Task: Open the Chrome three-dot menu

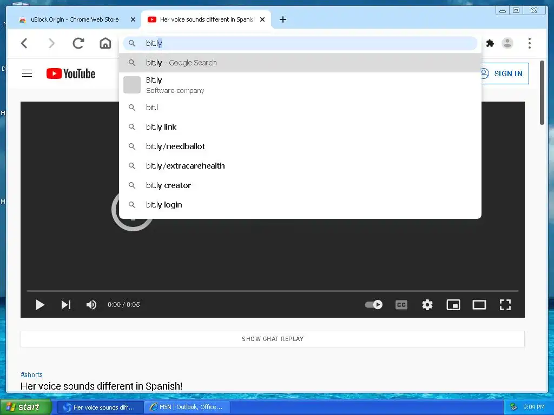Action: 529,43
